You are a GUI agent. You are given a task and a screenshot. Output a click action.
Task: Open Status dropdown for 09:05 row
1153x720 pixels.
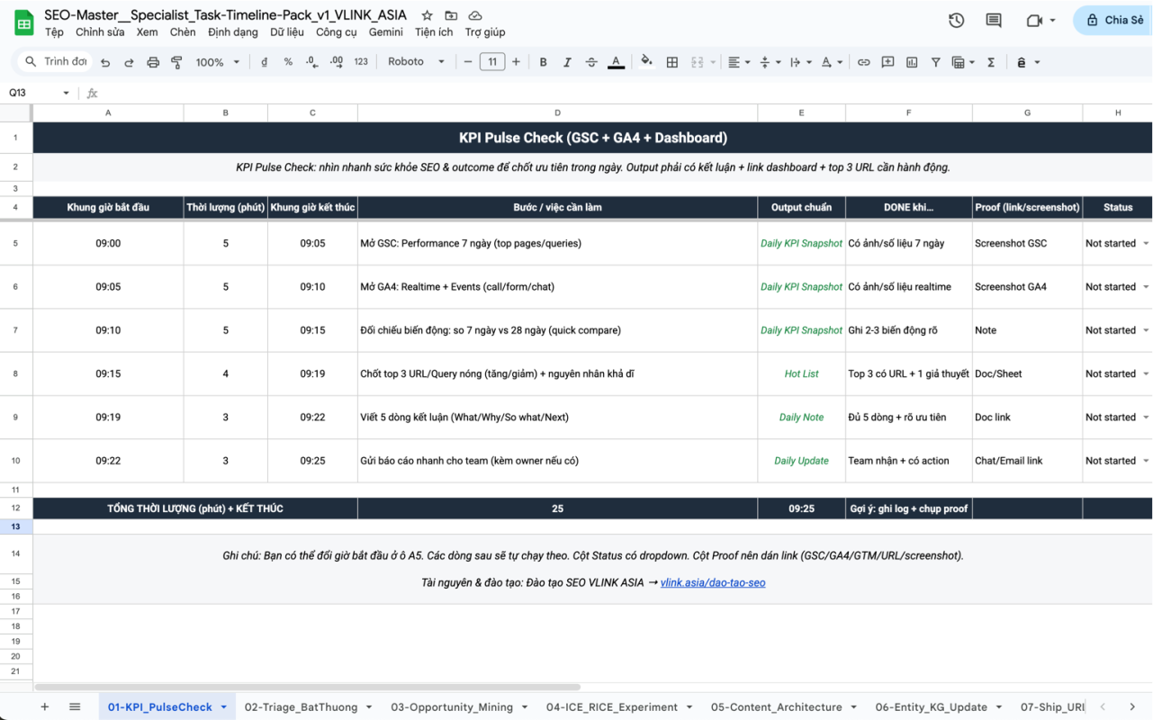(x=1146, y=287)
